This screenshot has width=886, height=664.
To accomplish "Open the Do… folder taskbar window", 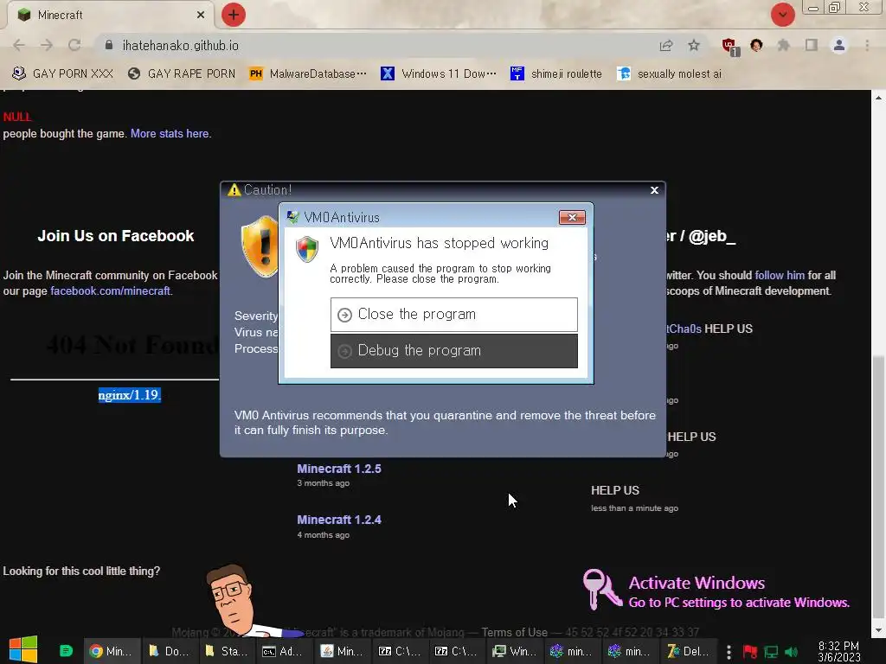I will click(x=169, y=651).
